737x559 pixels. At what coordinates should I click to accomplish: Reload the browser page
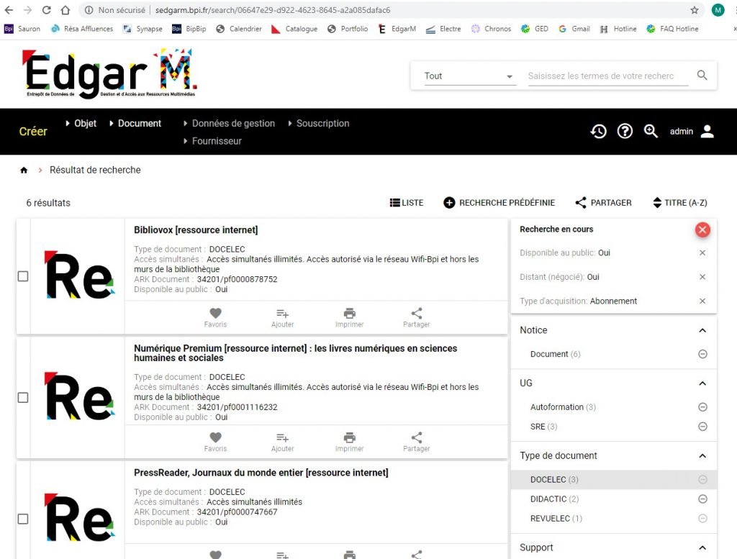click(46, 10)
